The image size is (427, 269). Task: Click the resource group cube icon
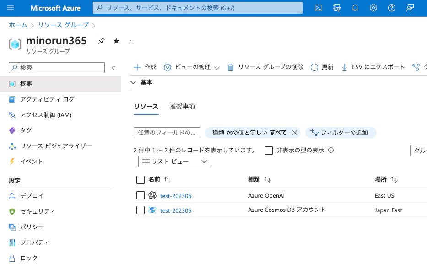click(x=15, y=44)
